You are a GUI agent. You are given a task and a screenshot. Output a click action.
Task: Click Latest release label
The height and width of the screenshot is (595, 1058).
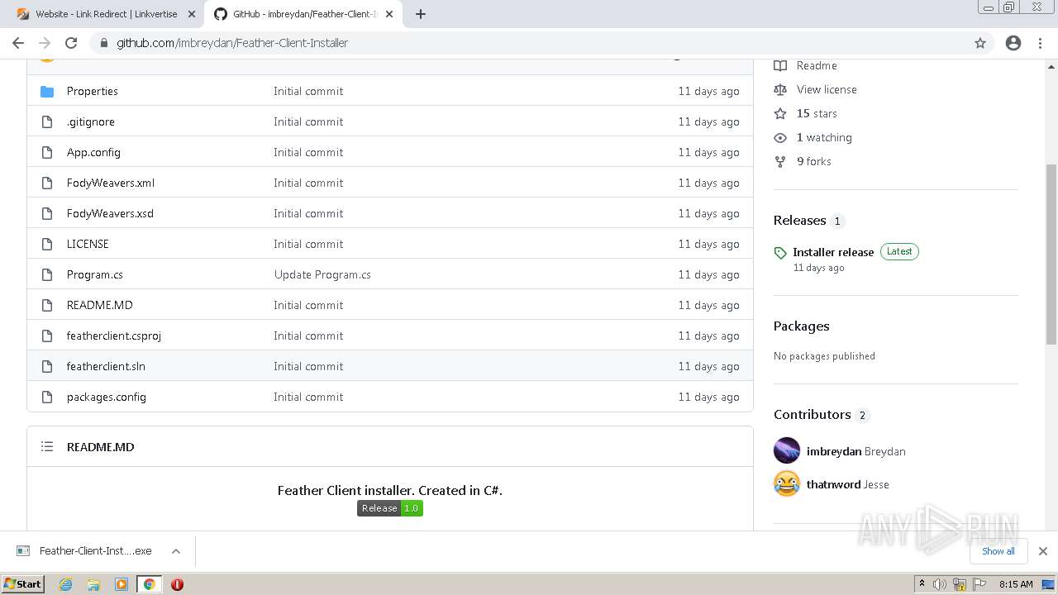point(899,251)
